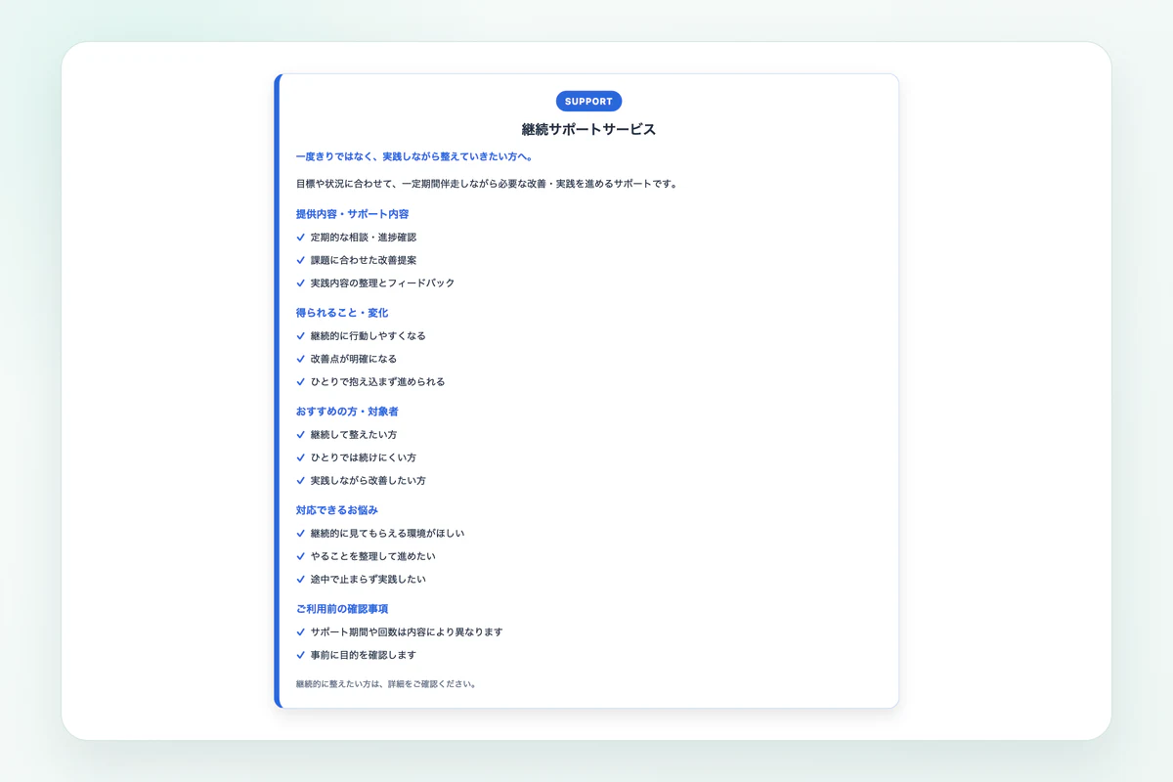Click the section heading 提供内容・サポート内容

pos(352,214)
